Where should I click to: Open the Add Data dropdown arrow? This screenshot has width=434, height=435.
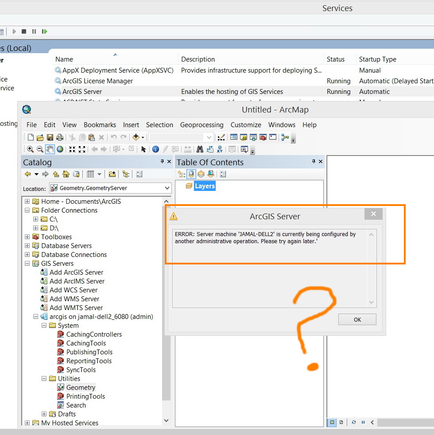tap(143, 137)
